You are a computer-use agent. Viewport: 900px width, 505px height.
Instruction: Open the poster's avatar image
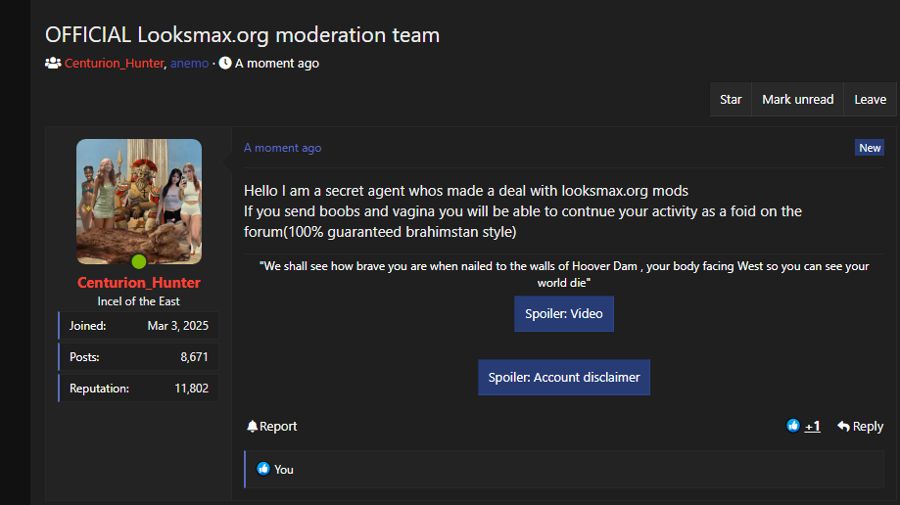click(139, 201)
